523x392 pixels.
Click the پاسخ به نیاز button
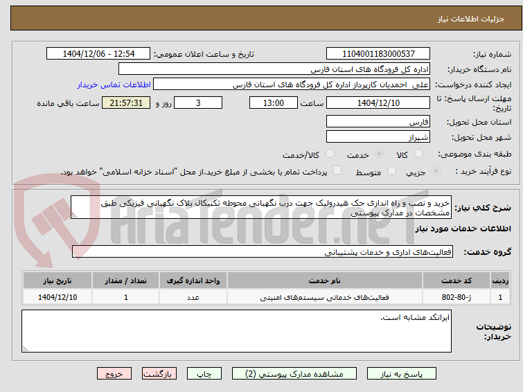click(402, 374)
